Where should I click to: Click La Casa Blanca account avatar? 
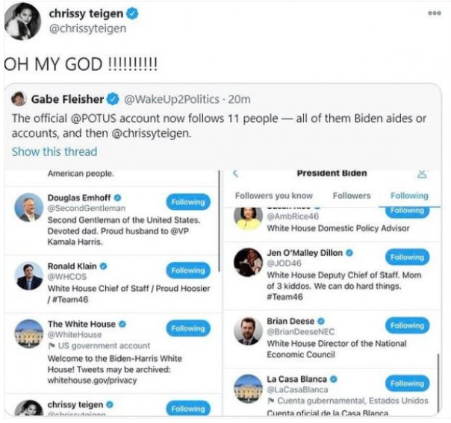click(248, 388)
